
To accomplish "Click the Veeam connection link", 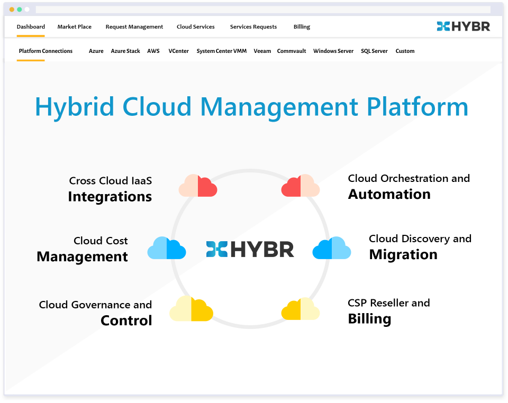I will click(x=262, y=51).
